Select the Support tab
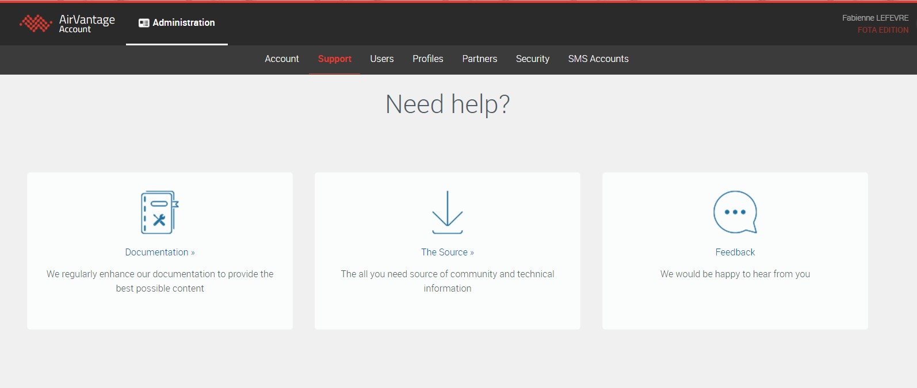Image resolution: width=917 pixels, height=388 pixels. click(335, 59)
